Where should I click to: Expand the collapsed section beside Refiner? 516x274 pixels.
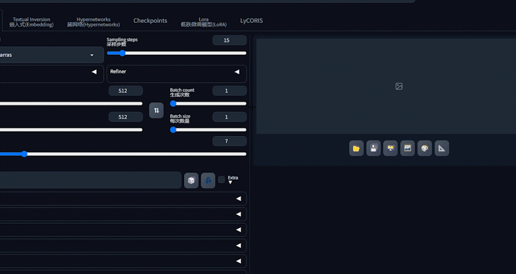[94, 72]
